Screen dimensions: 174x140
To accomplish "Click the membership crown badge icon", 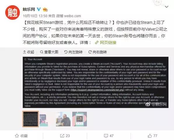I will point(45,9).
